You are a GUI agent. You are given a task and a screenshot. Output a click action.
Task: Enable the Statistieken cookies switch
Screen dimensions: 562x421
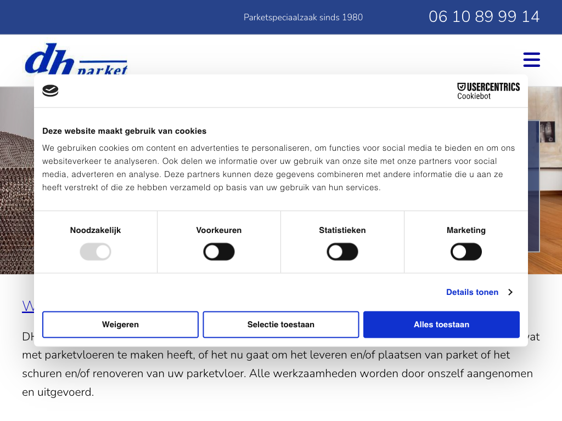click(x=342, y=252)
